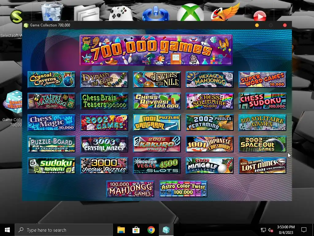Open blue joystick desktop icon
Screen dimensions: 314x236
(x=156, y=13)
